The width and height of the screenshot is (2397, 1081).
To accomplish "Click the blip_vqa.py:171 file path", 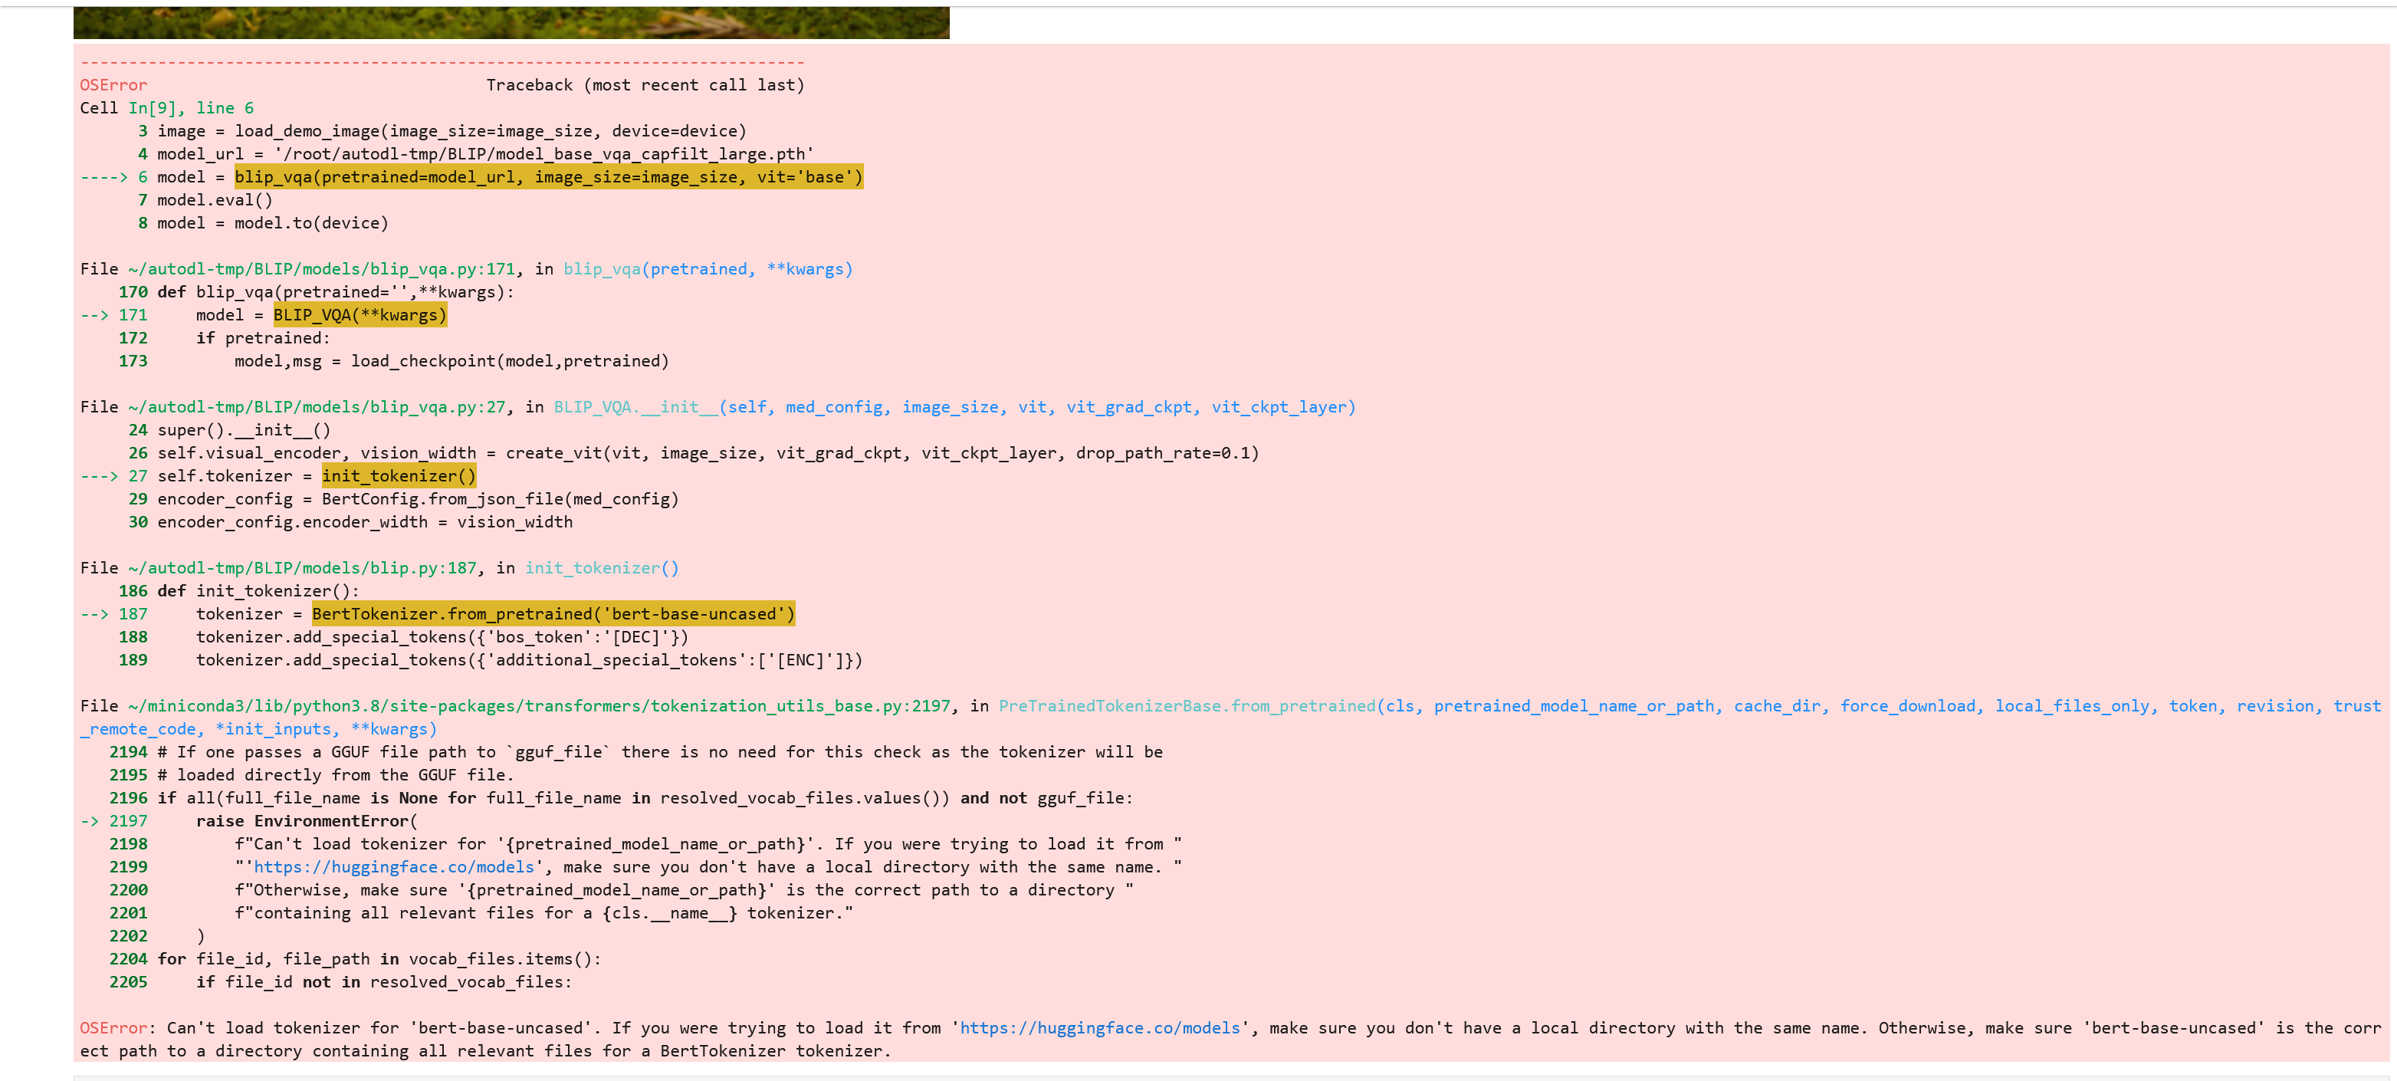I will (321, 269).
